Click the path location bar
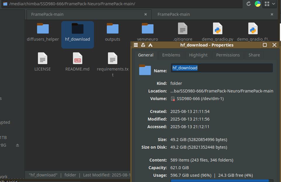Image resolution: width=281 pixels, height=182 pixels. (122, 4)
